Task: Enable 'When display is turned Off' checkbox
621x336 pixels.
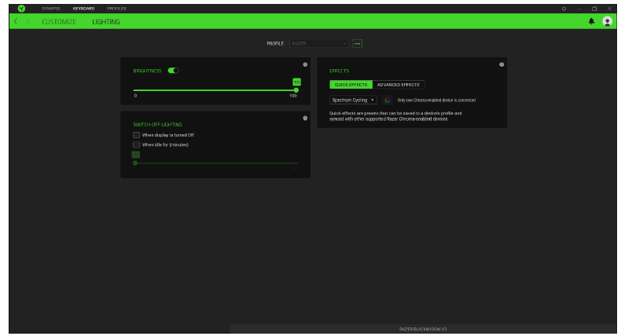Action: pos(137,135)
